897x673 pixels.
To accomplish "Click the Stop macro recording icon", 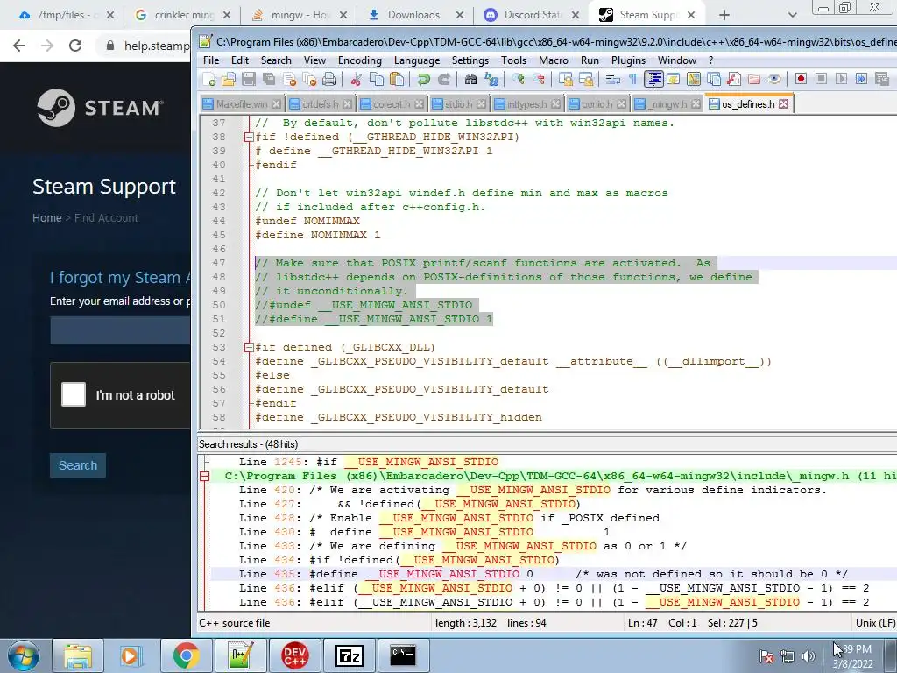I will point(821,79).
